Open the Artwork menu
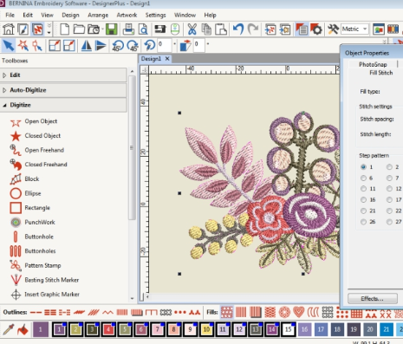The width and height of the screenshot is (403, 344). pos(127,15)
